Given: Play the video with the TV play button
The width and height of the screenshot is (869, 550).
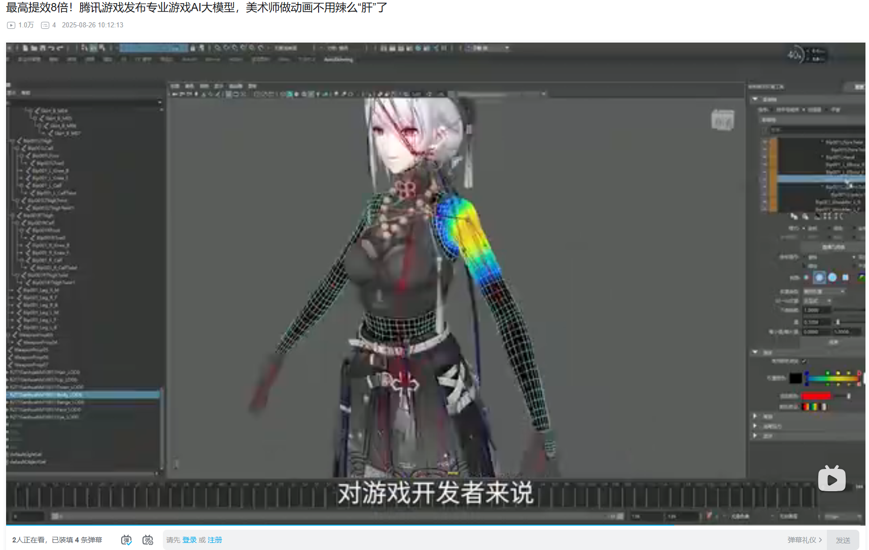Looking at the screenshot, I should (x=831, y=479).
